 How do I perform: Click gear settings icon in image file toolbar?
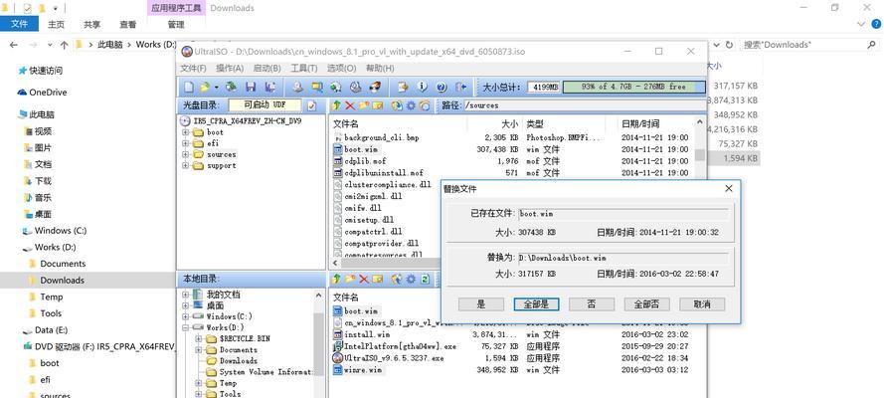click(411, 104)
